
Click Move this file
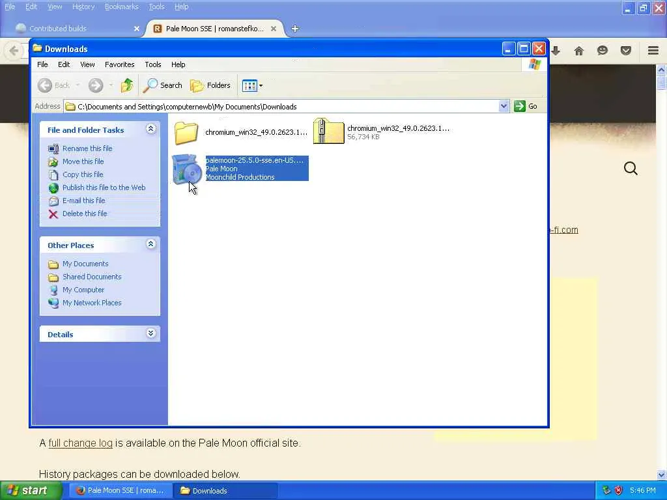coord(83,161)
